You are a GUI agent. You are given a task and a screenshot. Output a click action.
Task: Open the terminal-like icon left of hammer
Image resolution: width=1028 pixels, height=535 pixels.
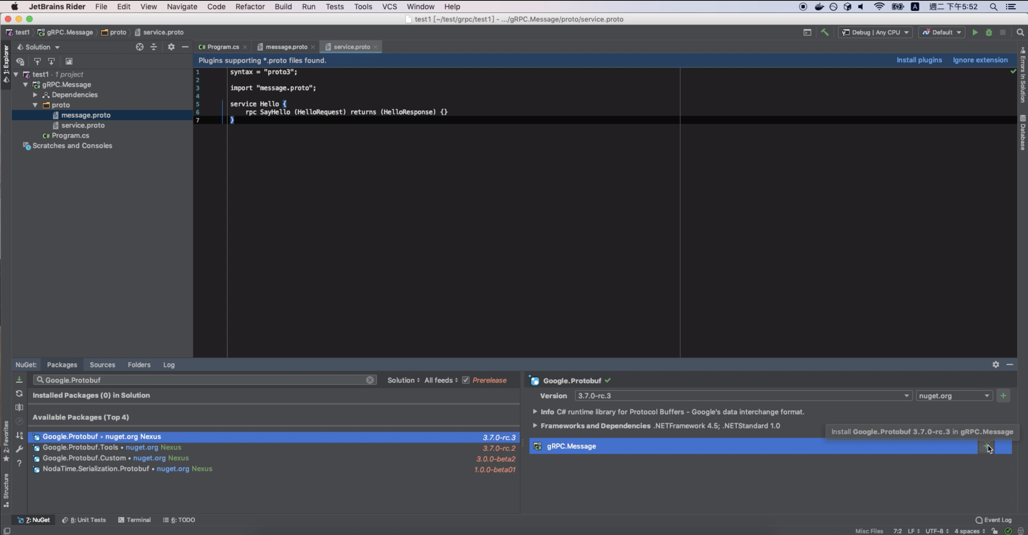pyautogui.click(x=807, y=32)
